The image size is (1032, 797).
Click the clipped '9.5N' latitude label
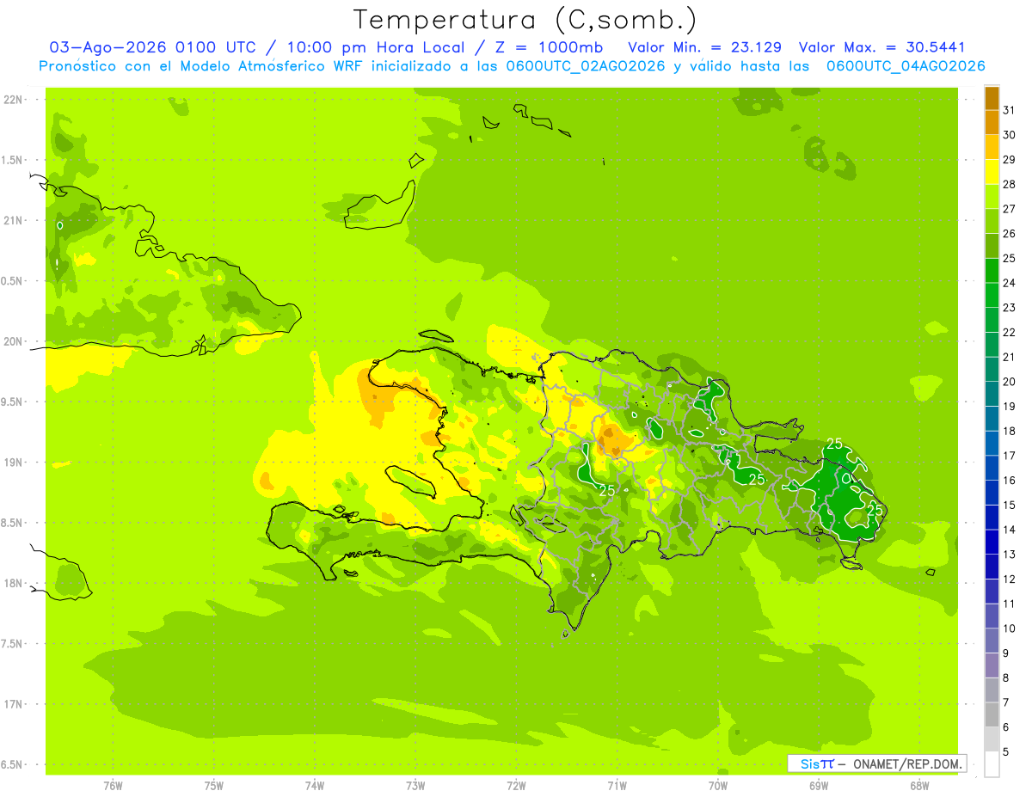point(13,402)
